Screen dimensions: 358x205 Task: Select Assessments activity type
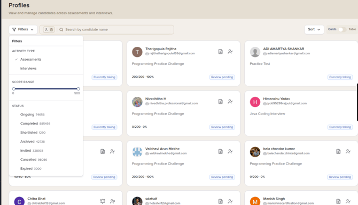[46, 60]
